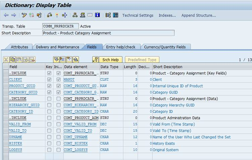Switch to the Attributes tab
The width and height of the screenshot is (252, 160).
tap(19, 47)
